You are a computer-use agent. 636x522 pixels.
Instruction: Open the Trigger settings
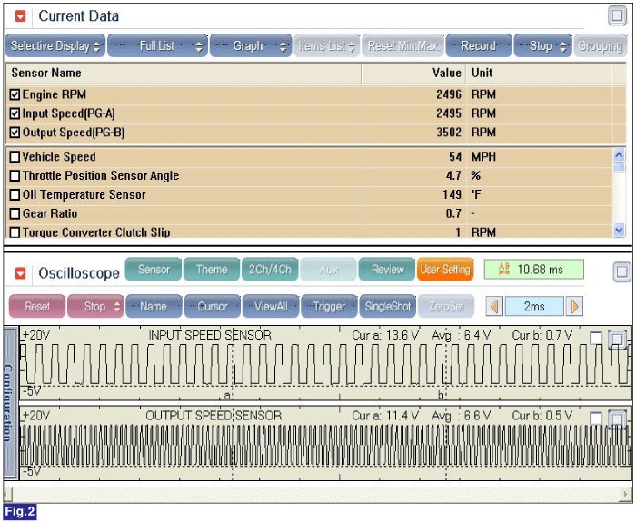pos(329,307)
